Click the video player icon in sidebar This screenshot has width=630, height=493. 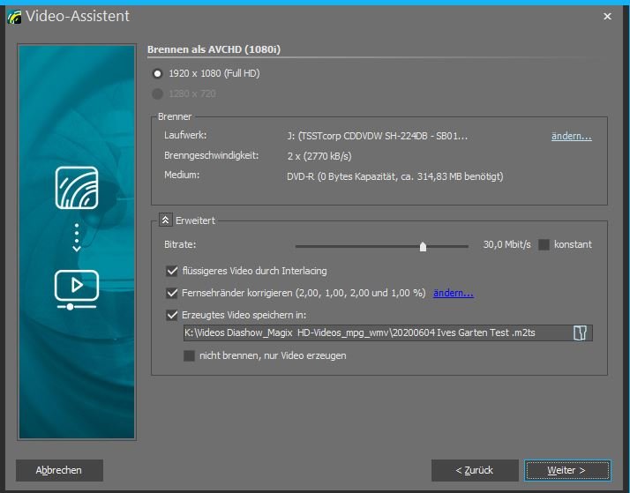click(x=77, y=287)
